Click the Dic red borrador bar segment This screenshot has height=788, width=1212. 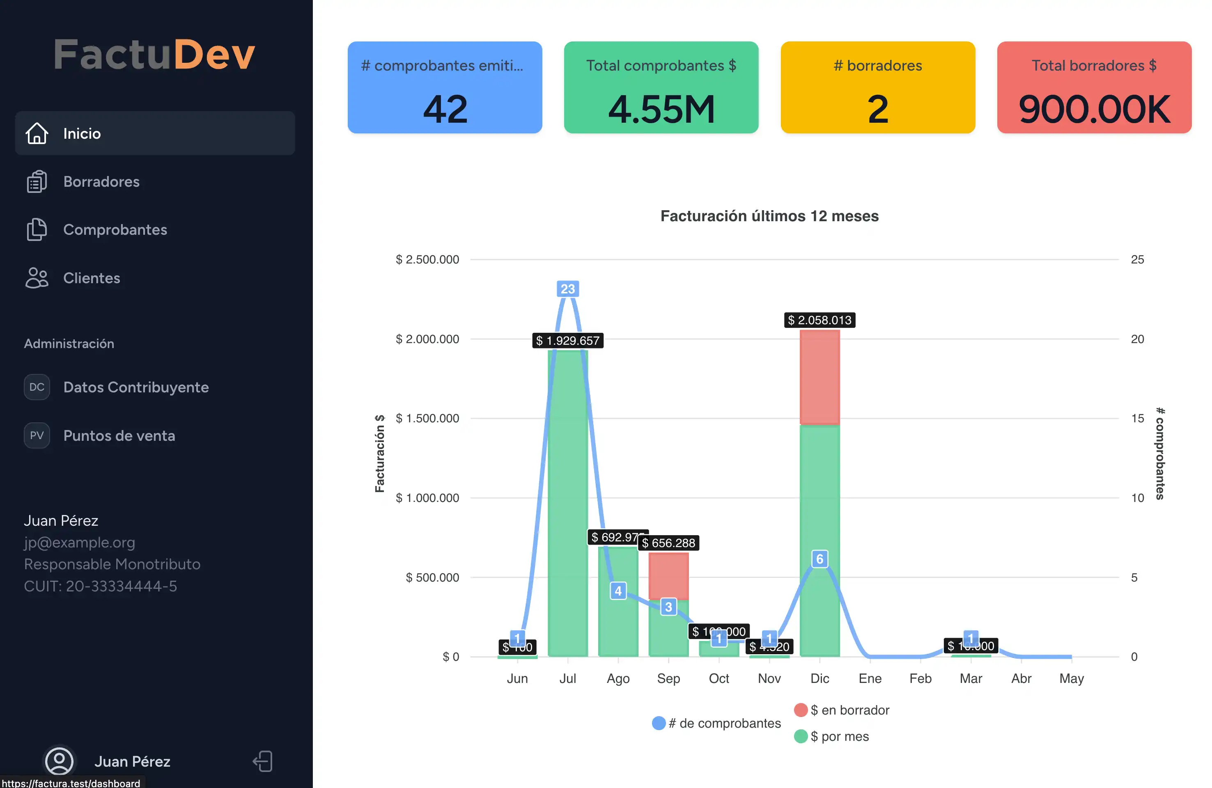[x=819, y=377]
